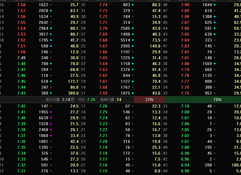Screen dimensions: 241x175
Task: Click the red 22% ratio bar segment
Action: coord(149,100)
